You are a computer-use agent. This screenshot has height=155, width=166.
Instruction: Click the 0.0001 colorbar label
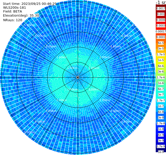tap(161, 37)
